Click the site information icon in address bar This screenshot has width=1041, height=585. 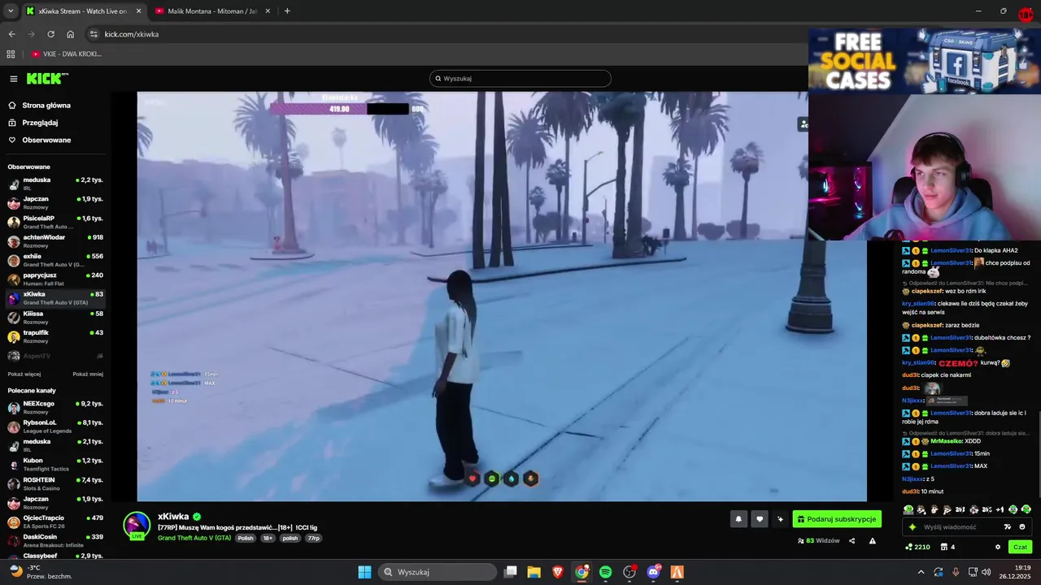(x=94, y=34)
